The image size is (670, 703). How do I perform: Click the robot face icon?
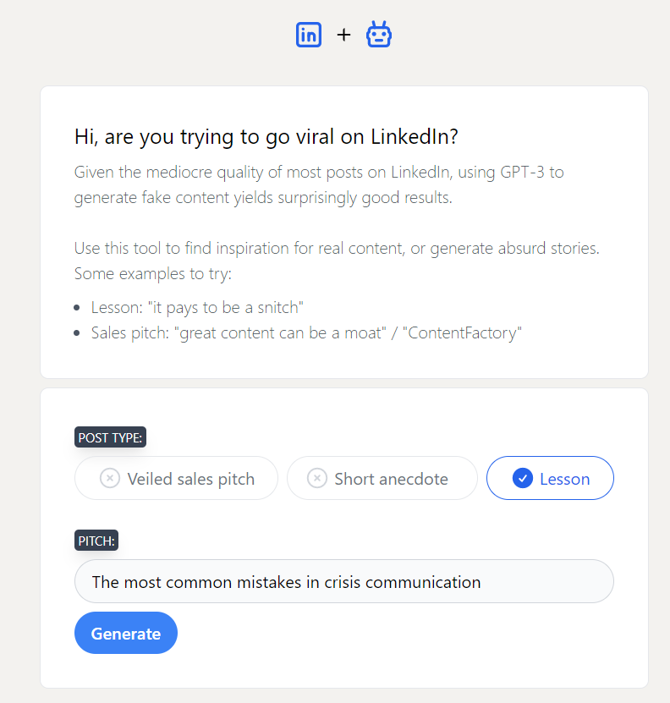378,35
